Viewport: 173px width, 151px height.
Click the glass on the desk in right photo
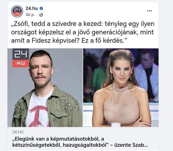tap(116, 125)
